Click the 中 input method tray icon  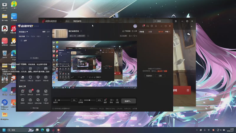pyautogui.click(x=209, y=130)
